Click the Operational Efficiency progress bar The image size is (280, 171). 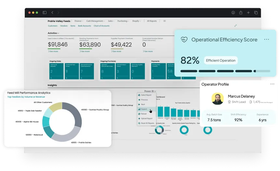coord(225,71)
